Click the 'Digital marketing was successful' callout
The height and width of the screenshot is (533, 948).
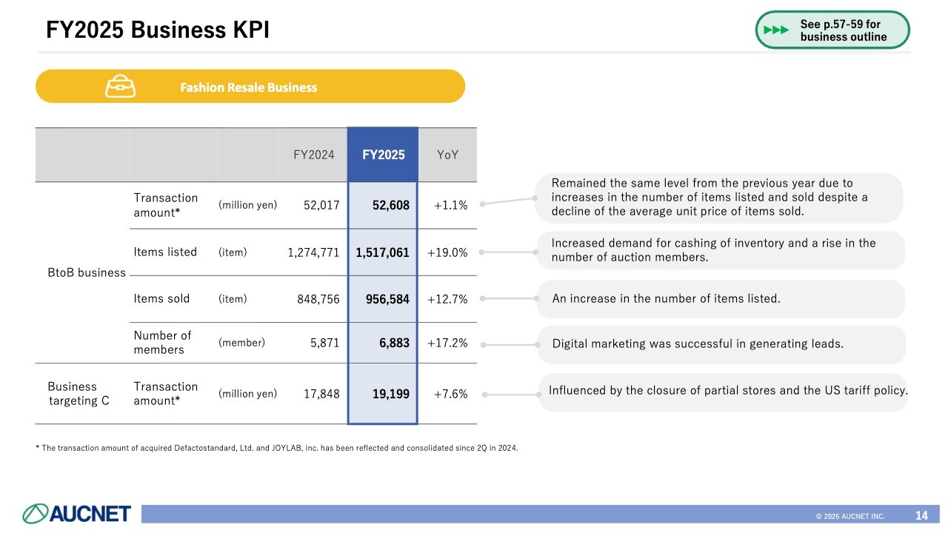pos(698,343)
